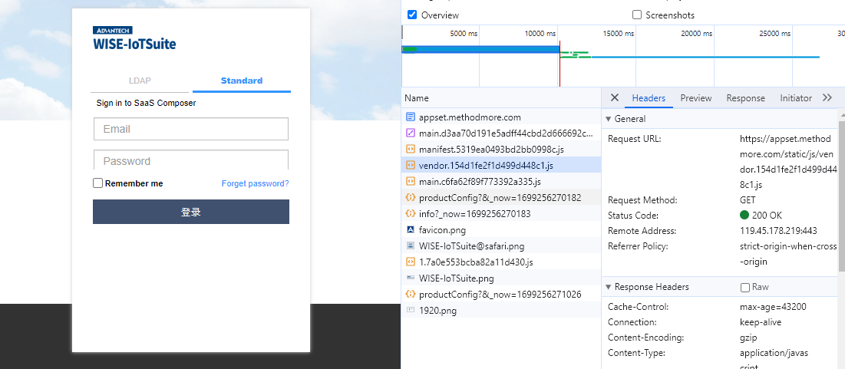Open the Forget password? link
Image resolution: width=845 pixels, height=369 pixels.
[x=255, y=183]
